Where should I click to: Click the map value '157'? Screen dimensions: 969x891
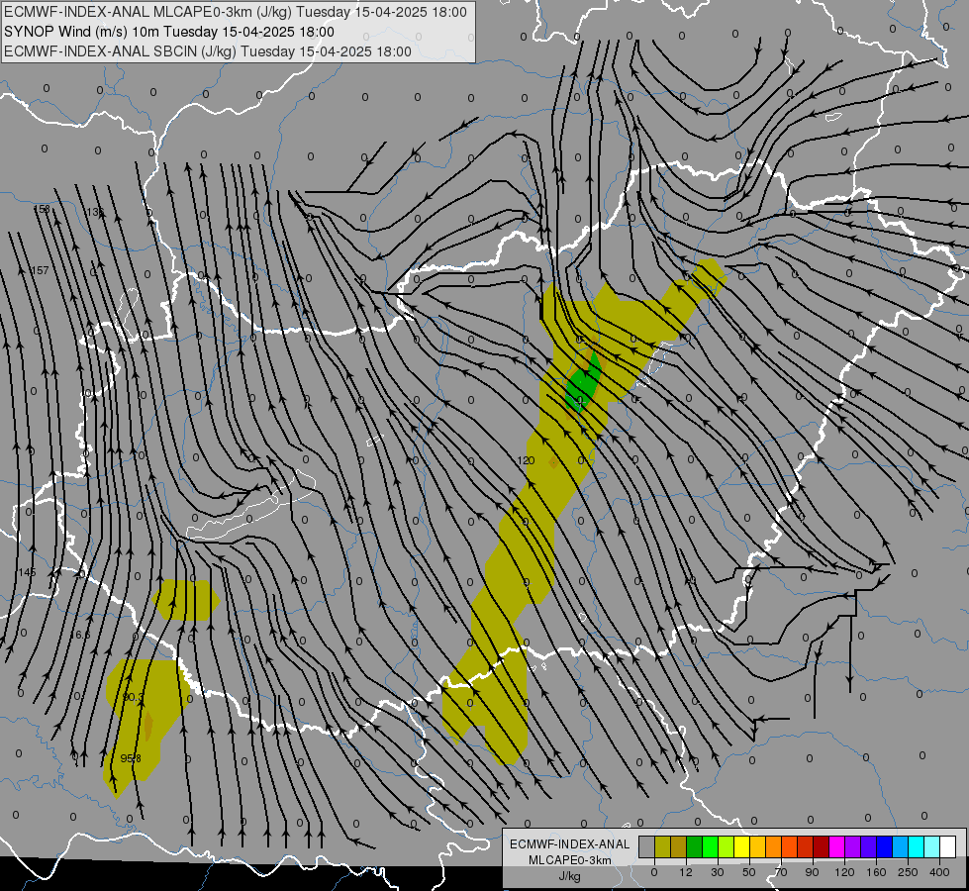click(x=41, y=270)
